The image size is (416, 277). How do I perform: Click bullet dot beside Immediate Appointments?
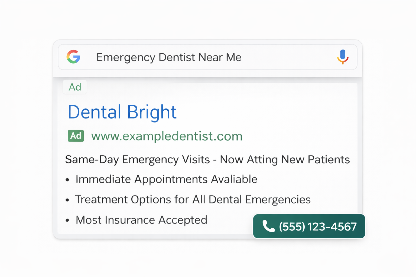coord(67,180)
